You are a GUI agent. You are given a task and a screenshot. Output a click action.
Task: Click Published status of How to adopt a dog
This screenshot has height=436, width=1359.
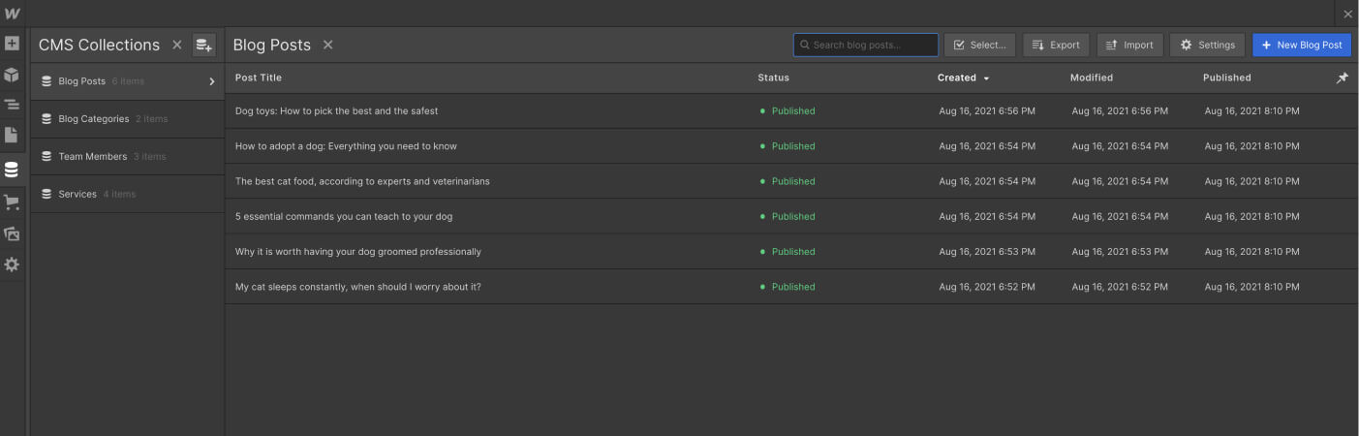point(788,146)
